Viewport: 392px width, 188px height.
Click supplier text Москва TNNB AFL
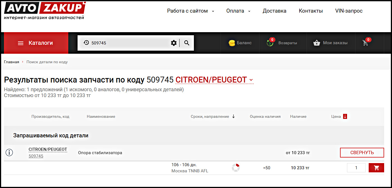pyautogui.click(x=190, y=171)
